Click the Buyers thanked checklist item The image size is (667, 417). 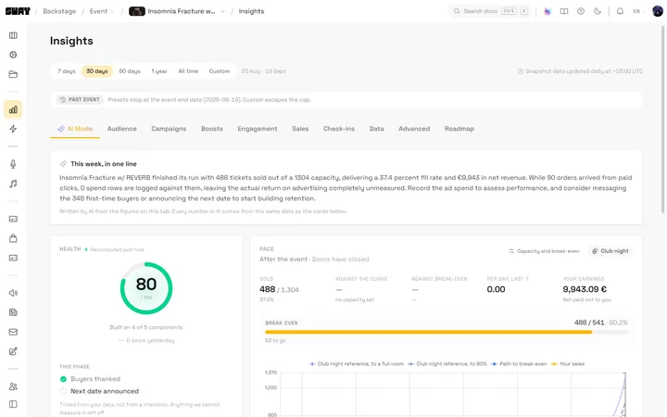(x=90, y=379)
